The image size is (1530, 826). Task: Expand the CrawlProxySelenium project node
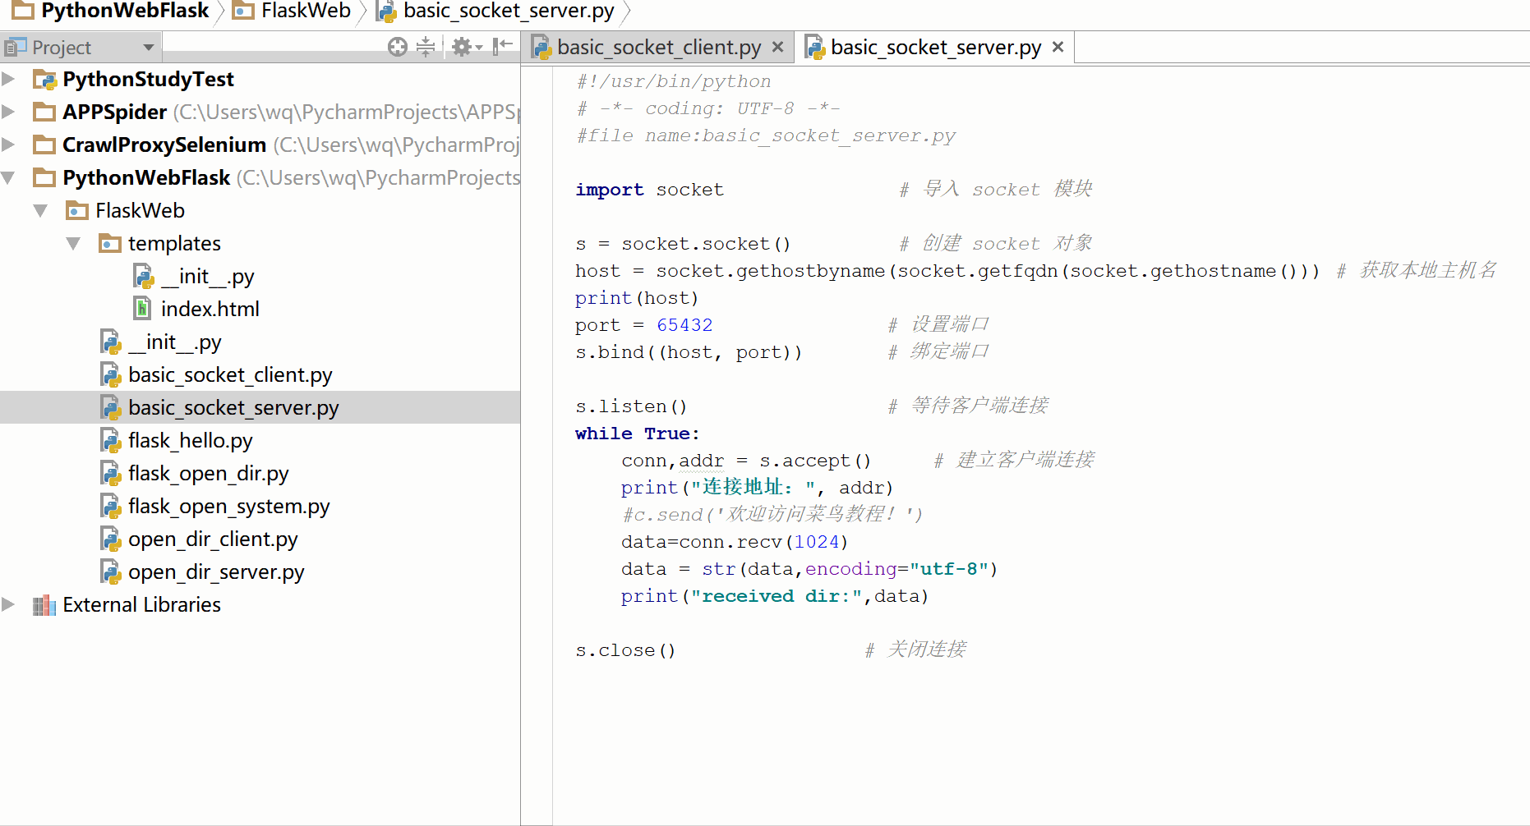click(x=8, y=145)
